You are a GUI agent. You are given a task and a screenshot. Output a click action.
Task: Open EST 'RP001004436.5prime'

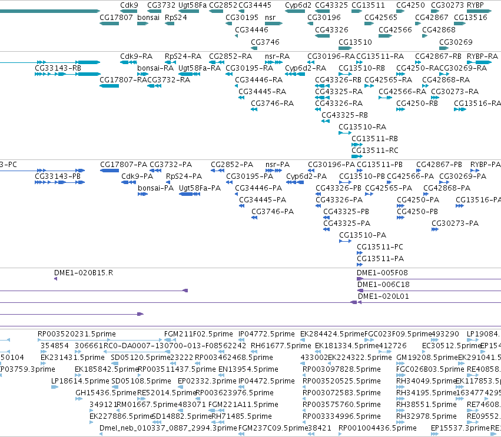click(x=377, y=428)
